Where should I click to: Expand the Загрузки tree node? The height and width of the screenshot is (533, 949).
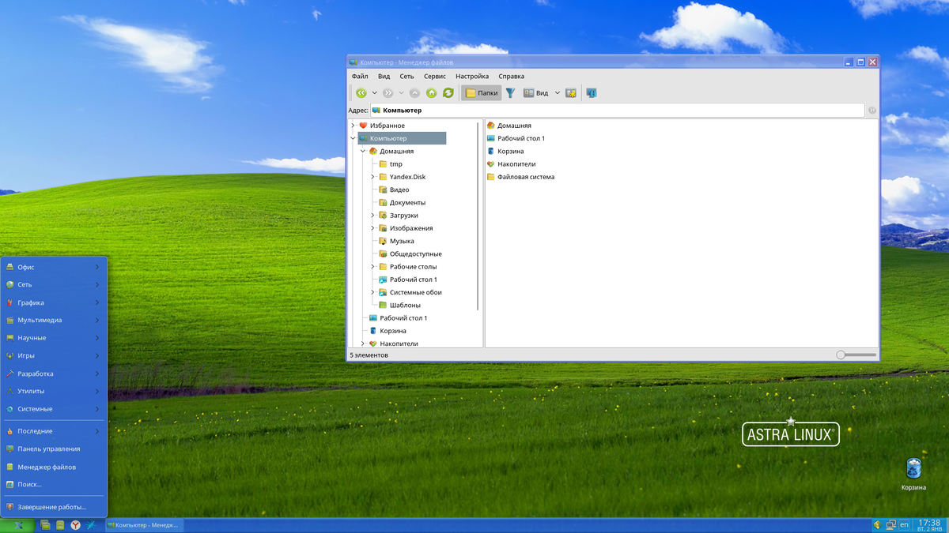pos(372,216)
